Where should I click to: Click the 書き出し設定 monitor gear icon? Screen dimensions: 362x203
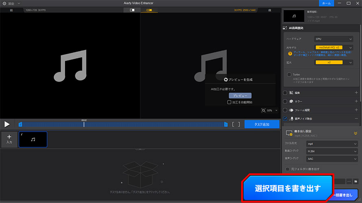pyautogui.click(x=289, y=133)
